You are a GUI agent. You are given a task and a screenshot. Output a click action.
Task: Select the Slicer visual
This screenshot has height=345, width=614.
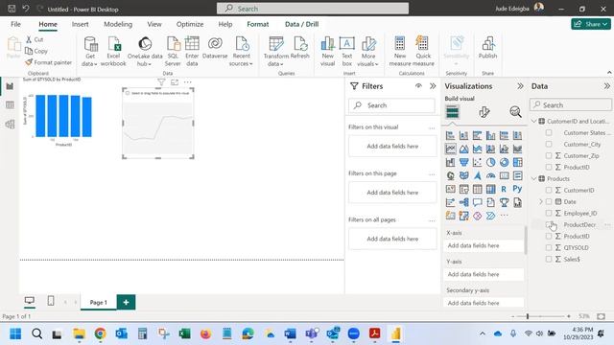(x=463, y=189)
